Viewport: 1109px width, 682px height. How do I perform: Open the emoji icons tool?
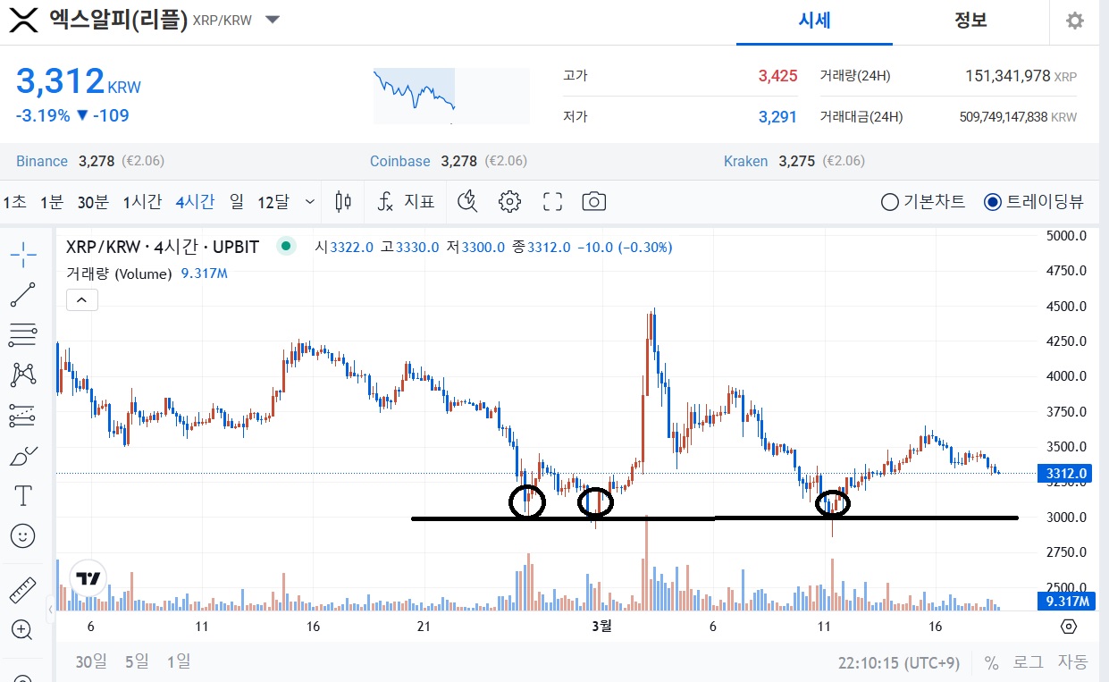pos(23,535)
